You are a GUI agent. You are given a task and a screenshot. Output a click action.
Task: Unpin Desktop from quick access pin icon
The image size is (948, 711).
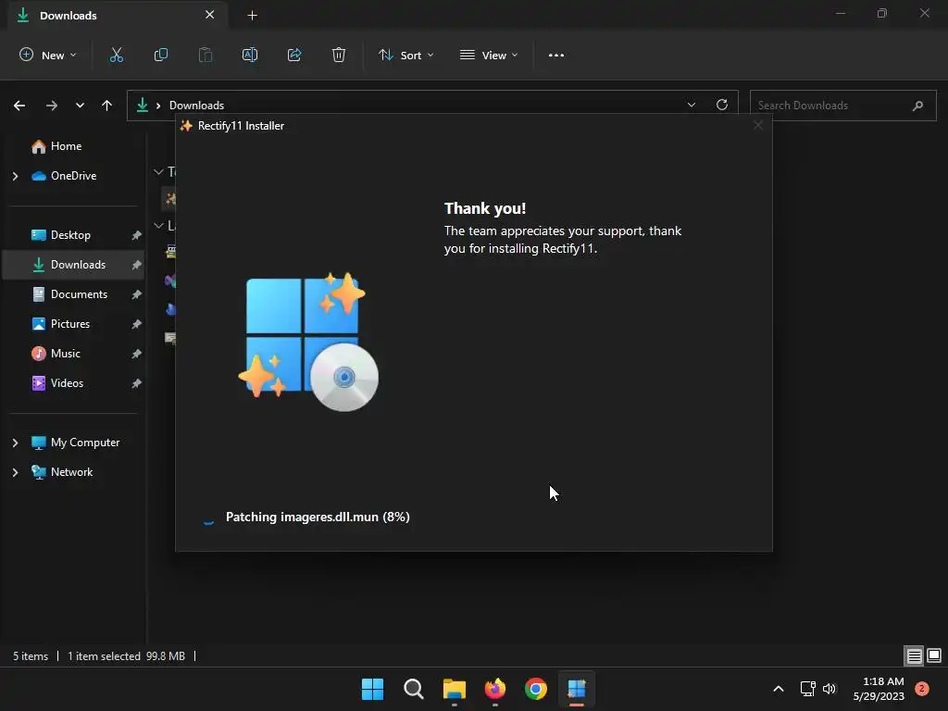coord(137,235)
